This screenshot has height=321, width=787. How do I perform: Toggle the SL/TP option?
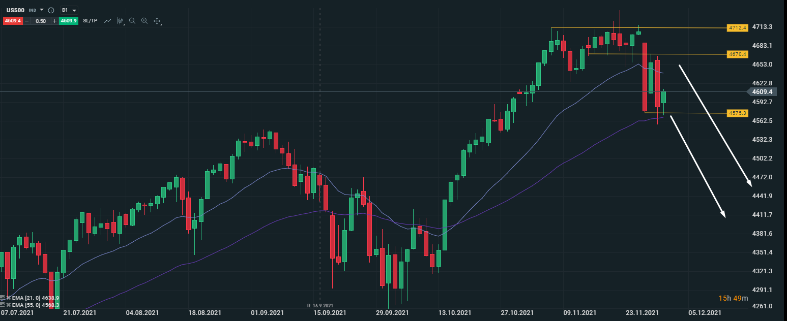pos(90,21)
